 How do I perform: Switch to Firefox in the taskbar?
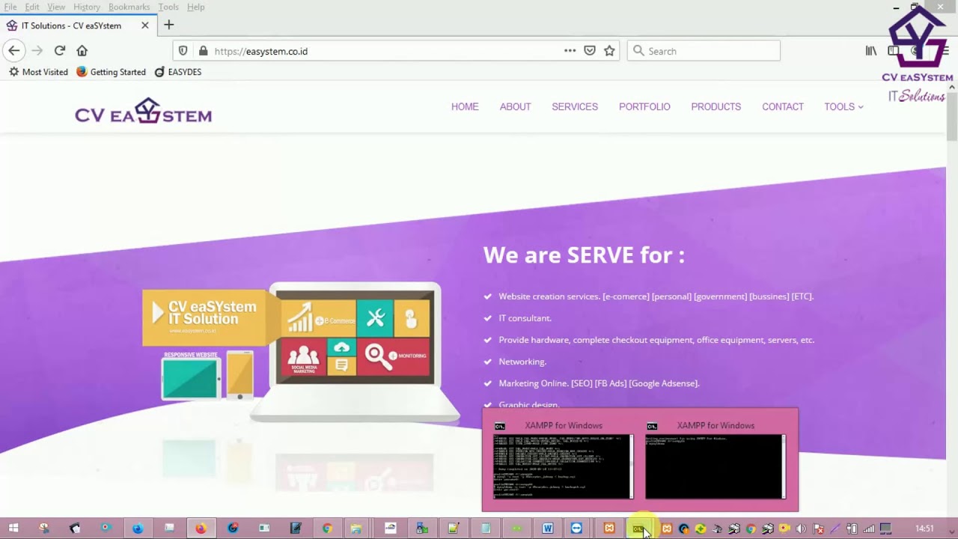(x=201, y=528)
